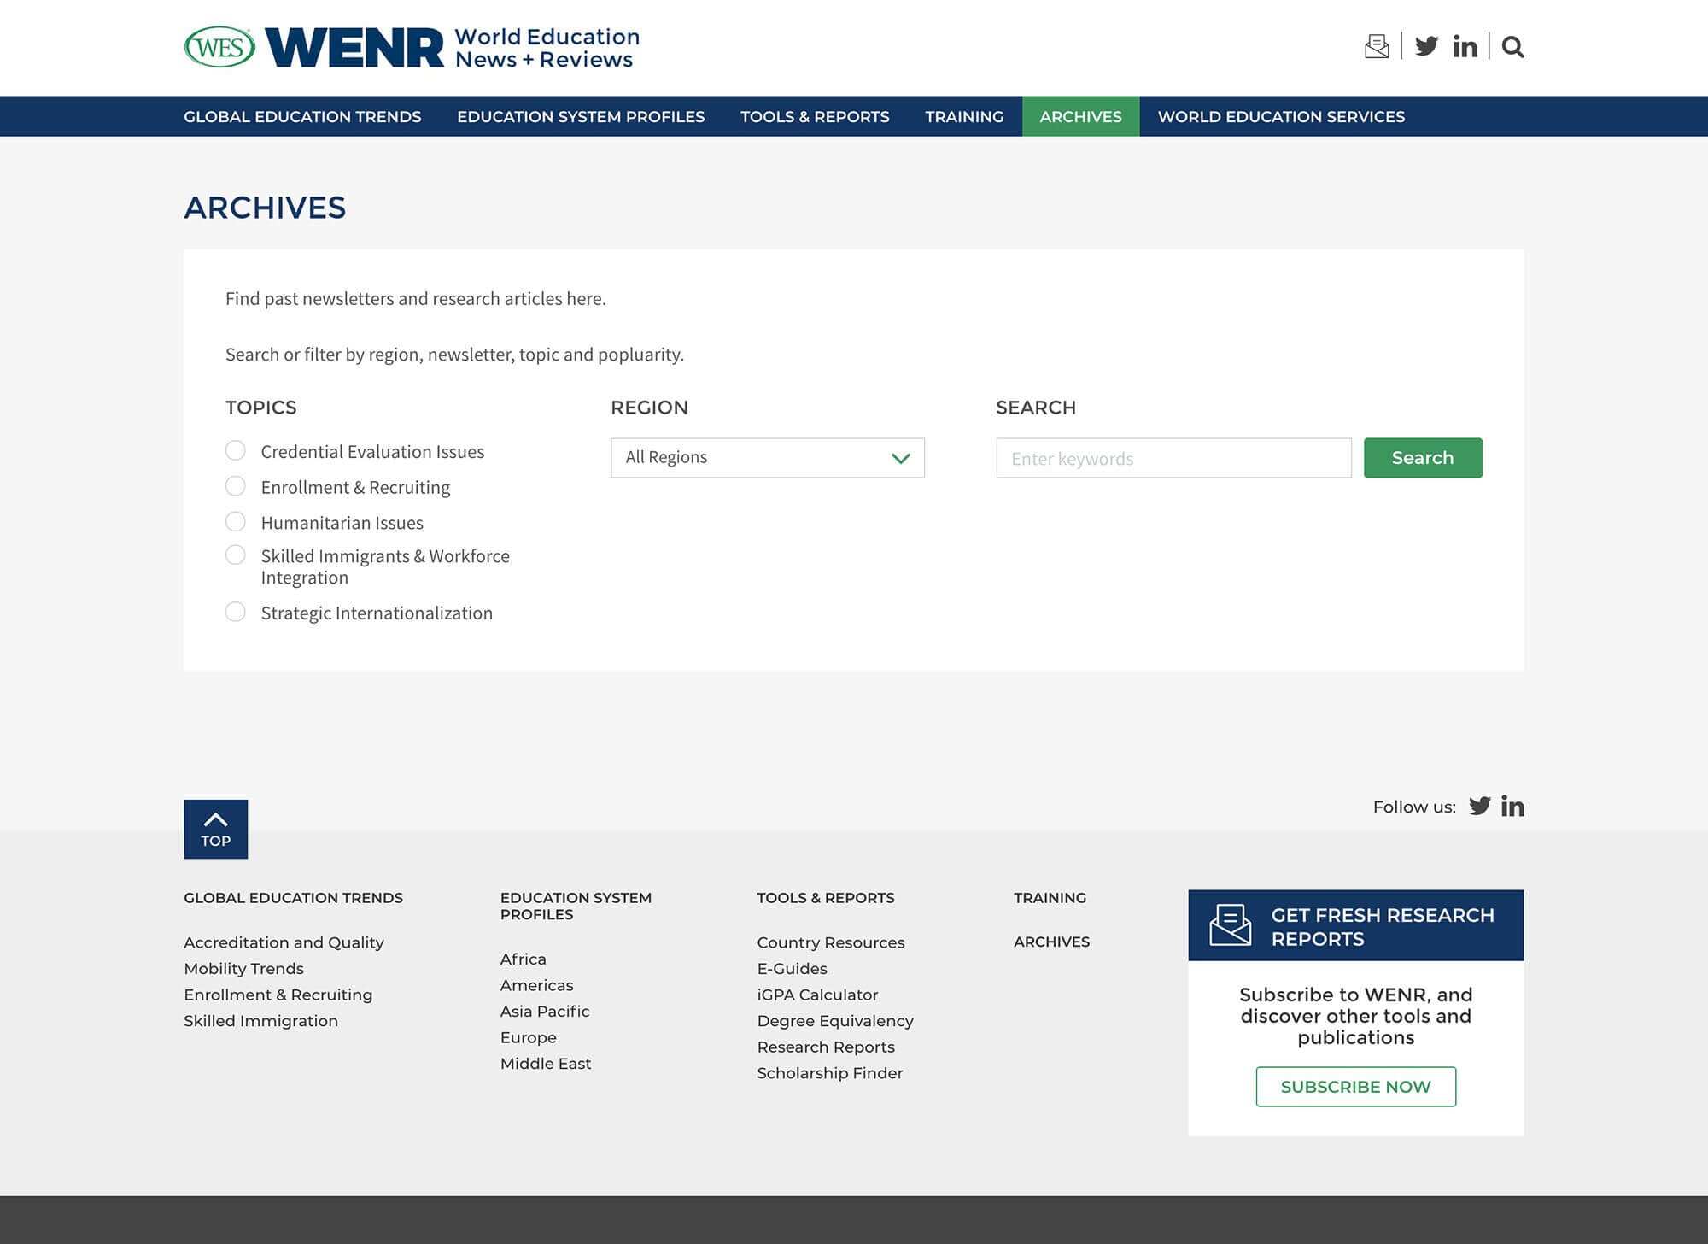Select Humanitarian Issues radio option

236,521
